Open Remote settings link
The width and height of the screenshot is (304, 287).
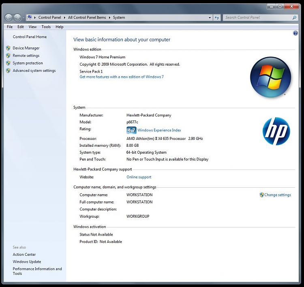pyautogui.click(x=26, y=56)
